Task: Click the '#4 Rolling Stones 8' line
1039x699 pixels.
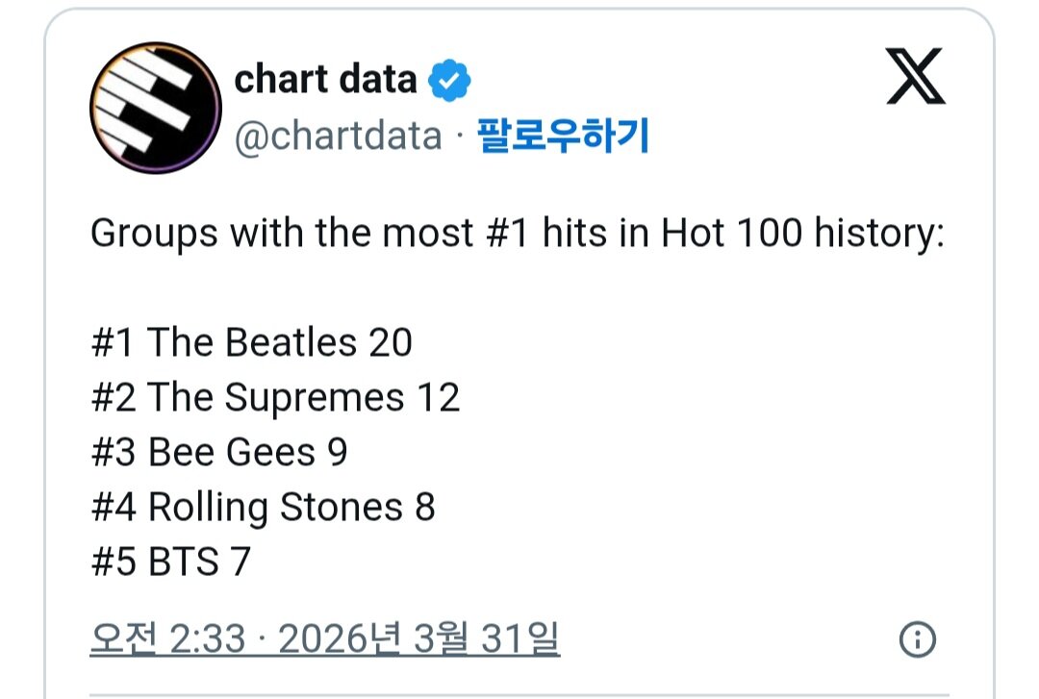Action: (x=263, y=508)
